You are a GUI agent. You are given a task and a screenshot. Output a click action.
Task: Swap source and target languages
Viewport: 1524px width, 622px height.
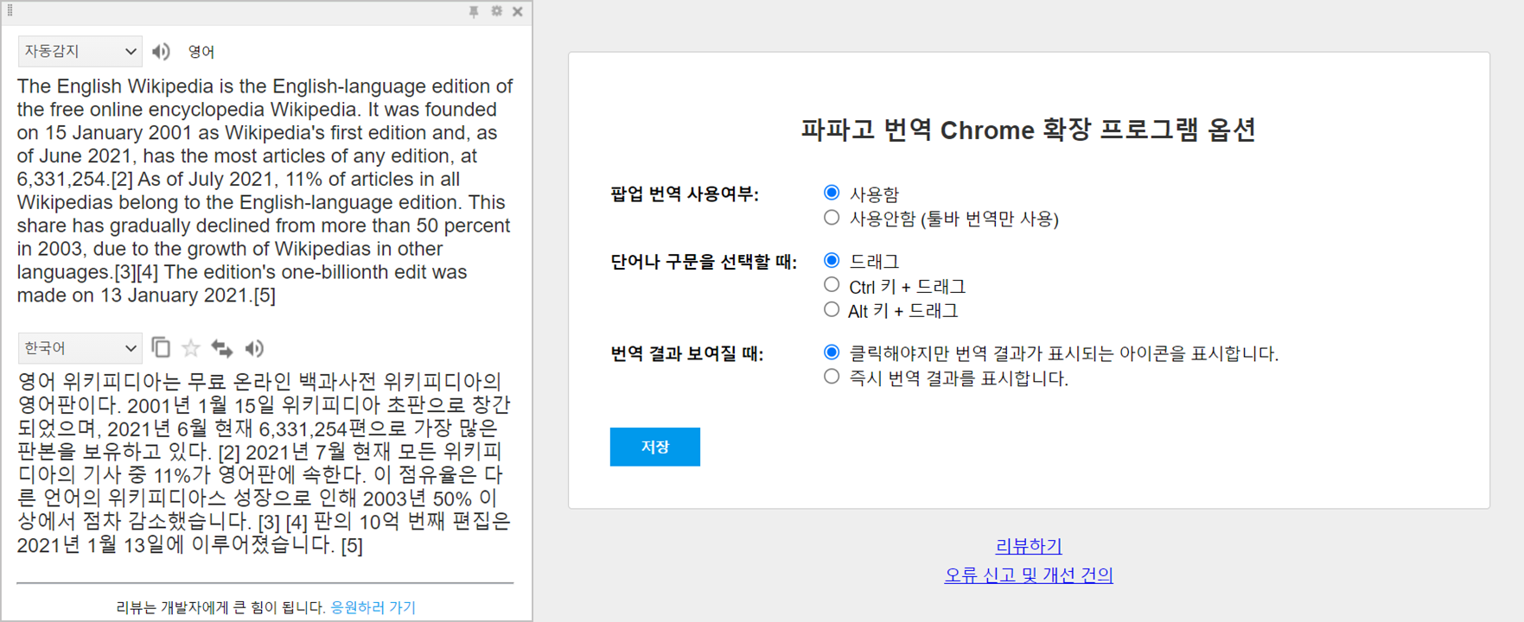click(222, 348)
